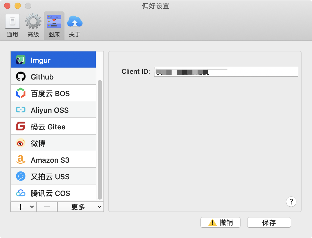Click the 保存 save button
This screenshot has height=238, width=312.
tap(269, 222)
